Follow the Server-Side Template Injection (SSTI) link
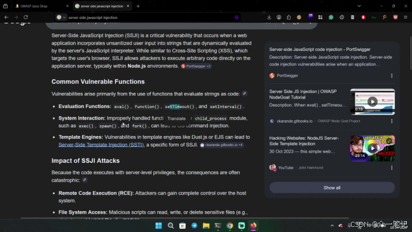Screen dimensions: 412x232 (101, 145)
